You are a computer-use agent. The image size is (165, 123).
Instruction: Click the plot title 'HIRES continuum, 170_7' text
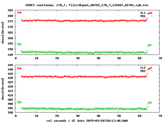click(x=46, y=5)
